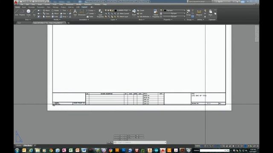Image resolution: width=273 pixels, height=153 pixels.
Task: Switch to the Output ribbon tab
Action: [x=63, y=7]
